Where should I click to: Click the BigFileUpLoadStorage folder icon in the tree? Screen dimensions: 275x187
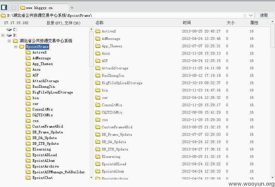pos(28,92)
